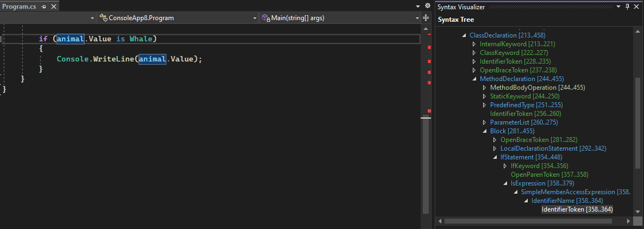644x229 pixels.
Task: Expand the IdentifierToken [228..235] node
Action: pyautogui.click(x=474, y=61)
